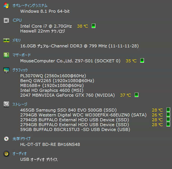Click the monitor graphics icon
The image size is (172, 169).
(x=6, y=70)
